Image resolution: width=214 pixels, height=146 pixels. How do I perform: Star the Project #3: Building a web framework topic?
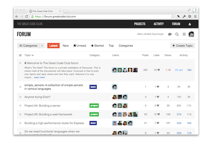20,114
